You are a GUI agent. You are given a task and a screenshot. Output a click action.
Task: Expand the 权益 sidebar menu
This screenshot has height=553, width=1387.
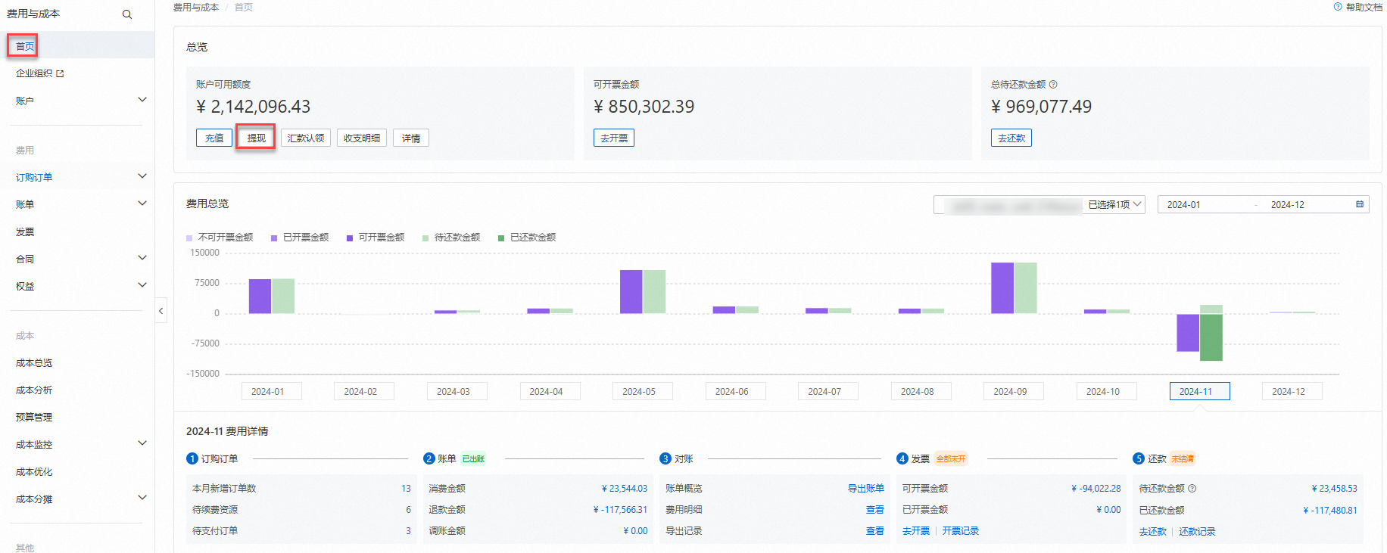[142, 285]
